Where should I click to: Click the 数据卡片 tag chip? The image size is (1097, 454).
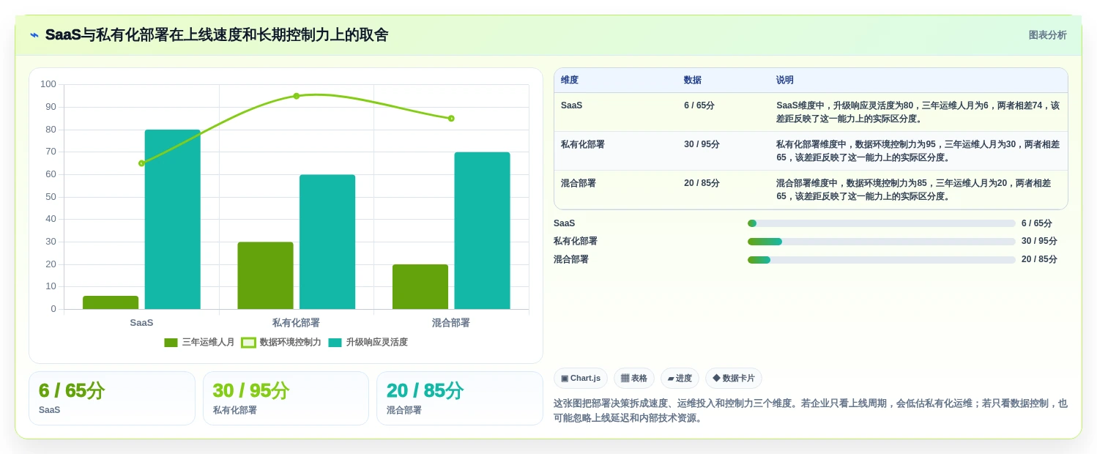tap(733, 378)
